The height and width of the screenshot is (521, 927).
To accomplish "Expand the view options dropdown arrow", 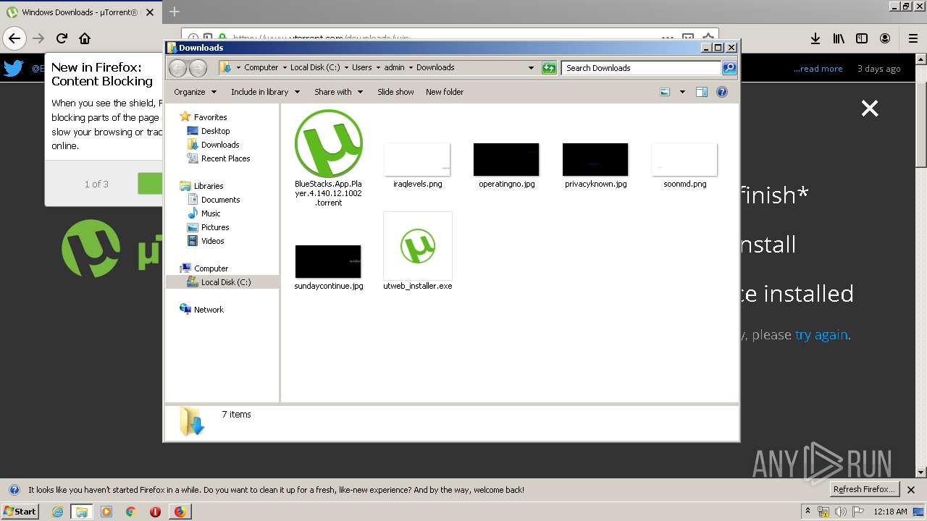I will pos(682,92).
